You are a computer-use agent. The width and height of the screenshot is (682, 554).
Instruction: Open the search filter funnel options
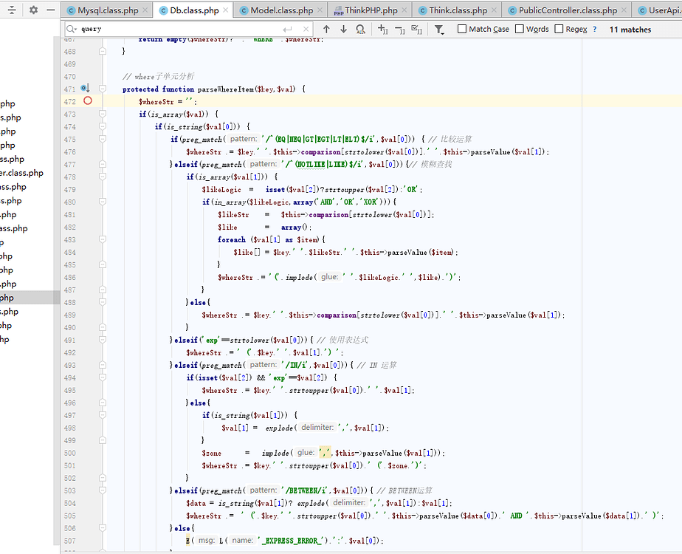439,29
